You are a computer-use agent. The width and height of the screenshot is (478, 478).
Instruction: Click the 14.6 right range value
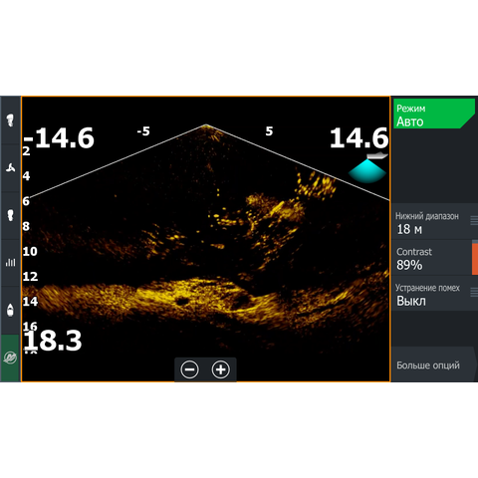[x=358, y=137]
